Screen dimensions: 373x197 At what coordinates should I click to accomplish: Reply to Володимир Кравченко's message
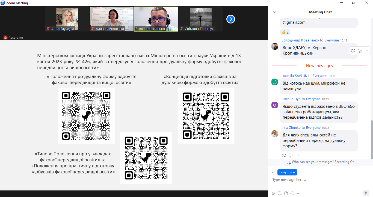[x=353, y=50]
